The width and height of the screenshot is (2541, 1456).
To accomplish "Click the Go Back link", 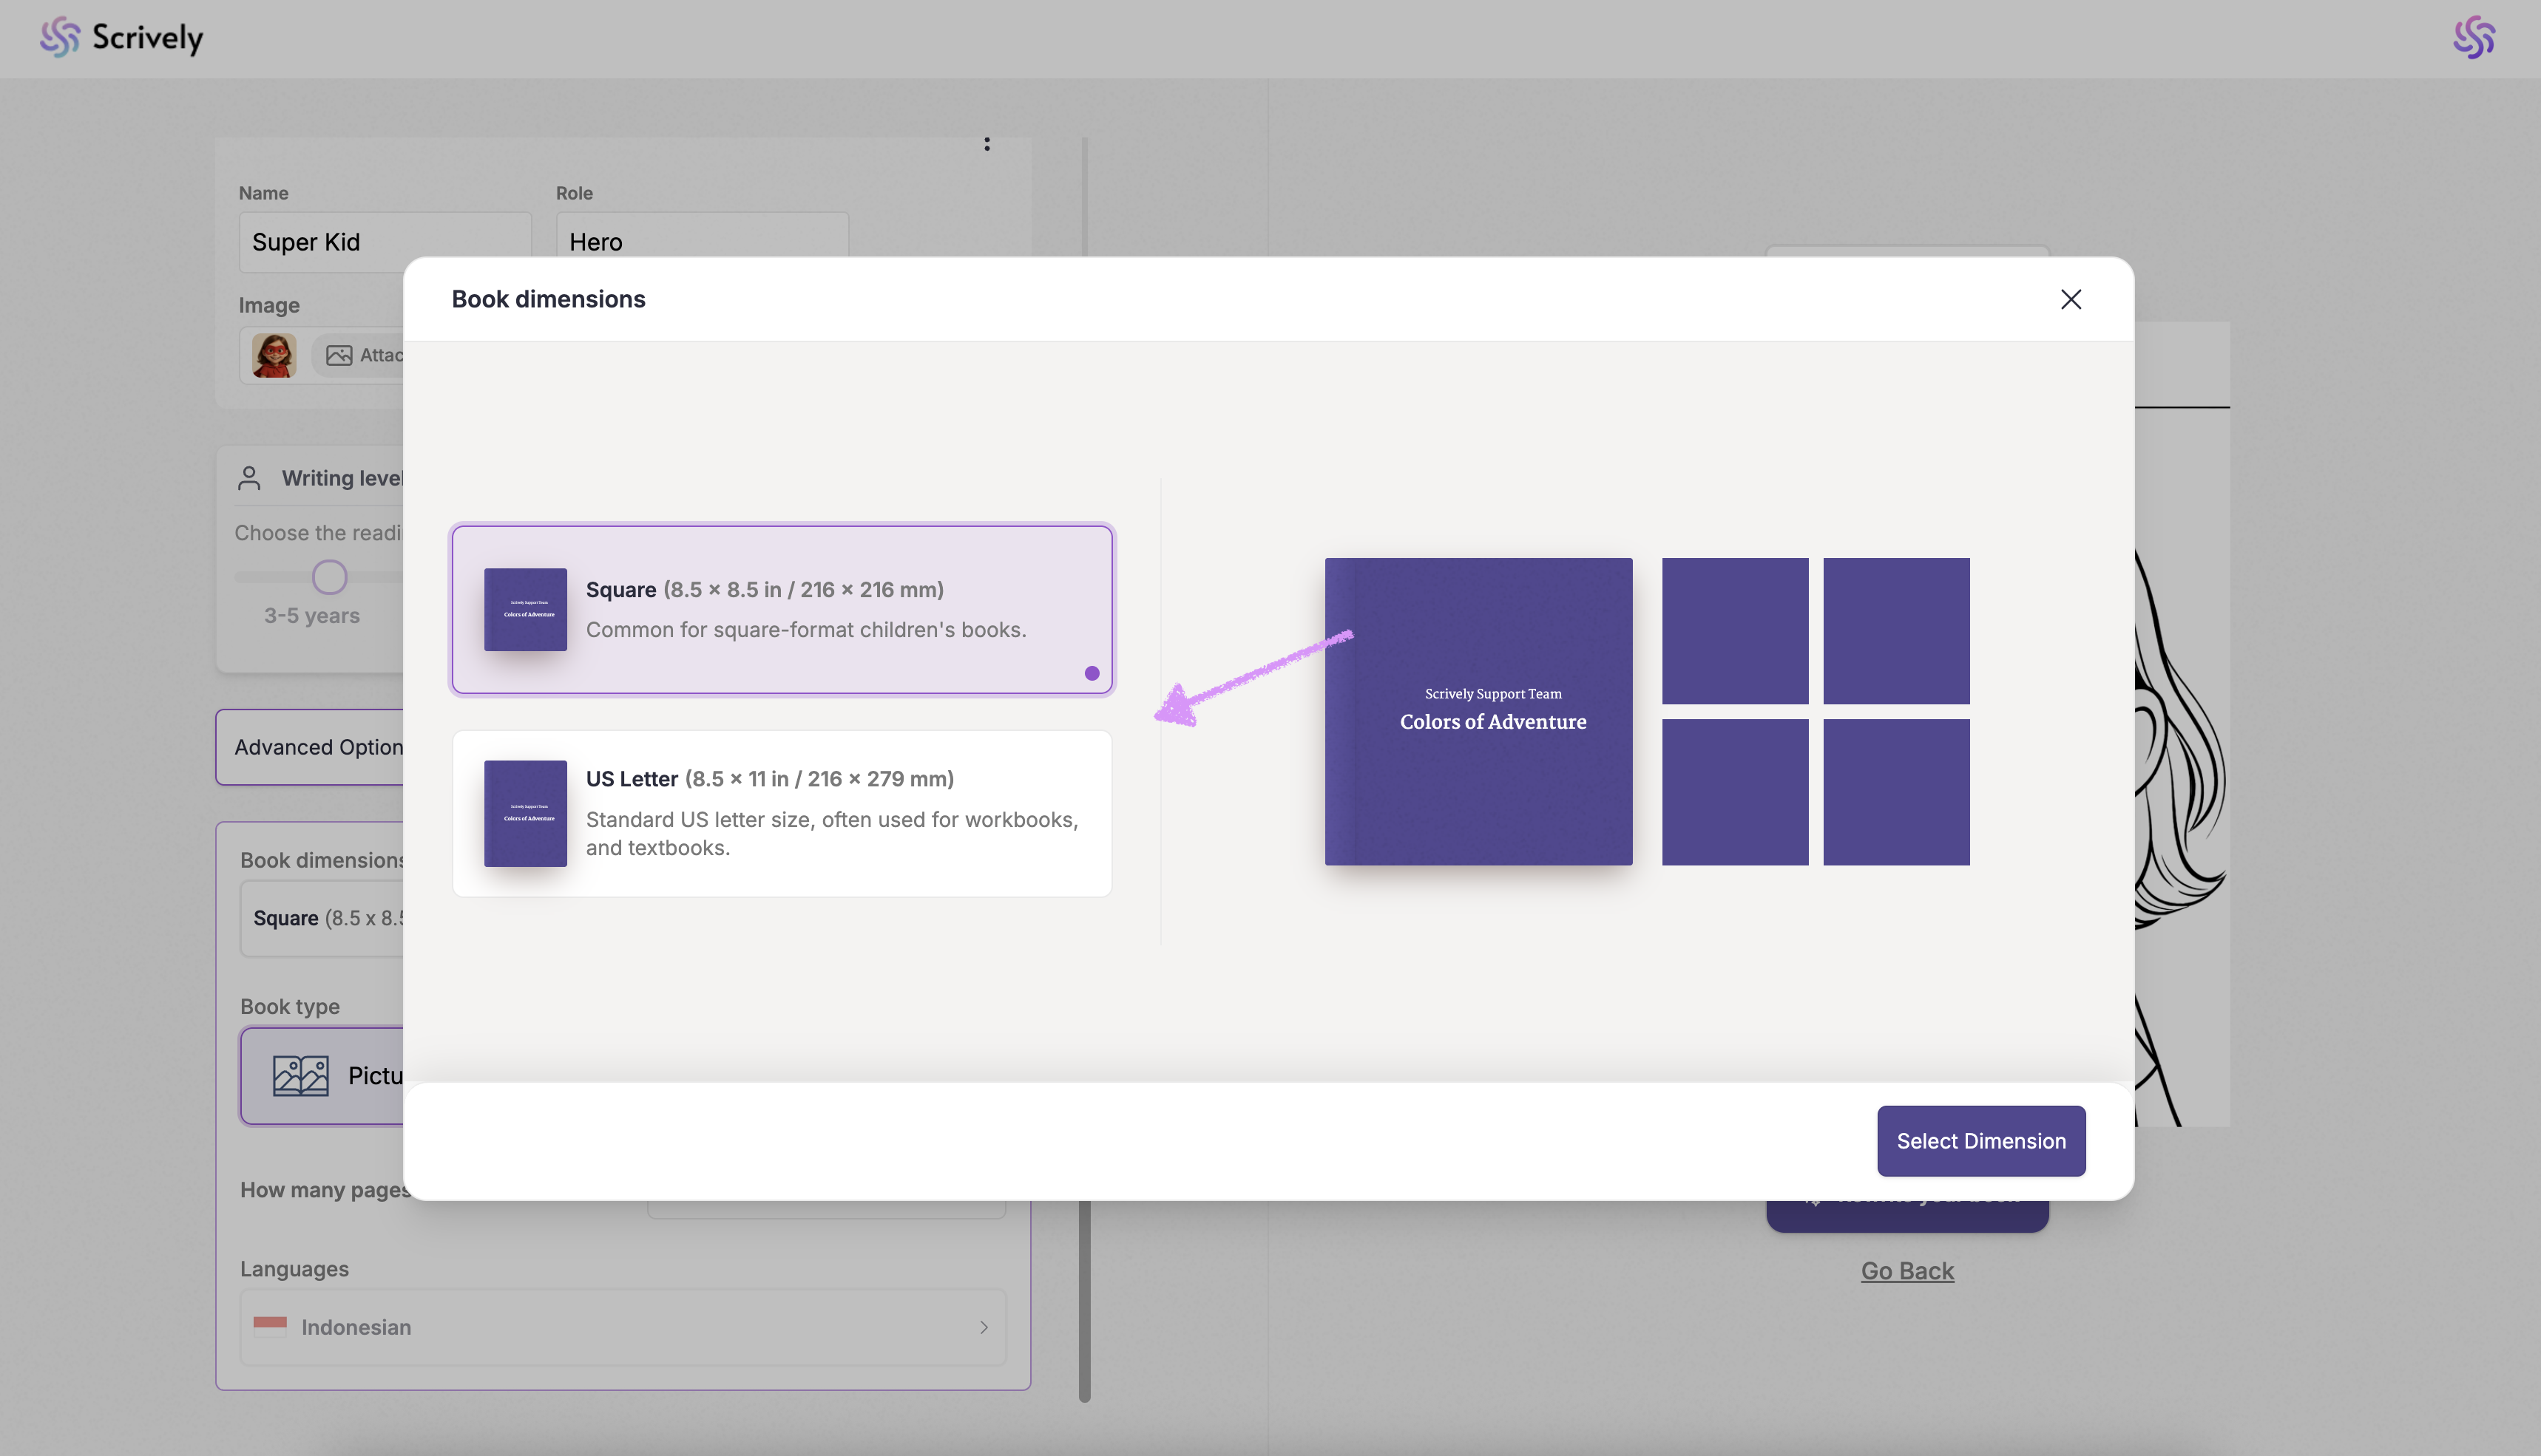I will (x=1906, y=1270).
